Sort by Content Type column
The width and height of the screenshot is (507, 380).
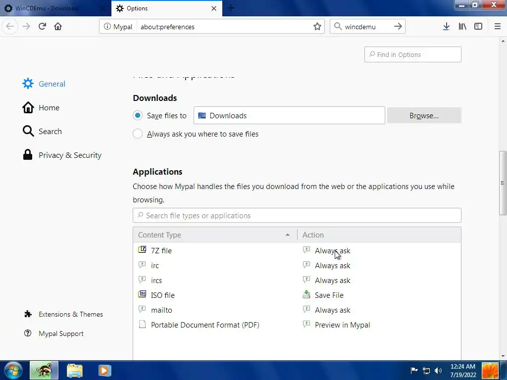click(x=215, y=235)
